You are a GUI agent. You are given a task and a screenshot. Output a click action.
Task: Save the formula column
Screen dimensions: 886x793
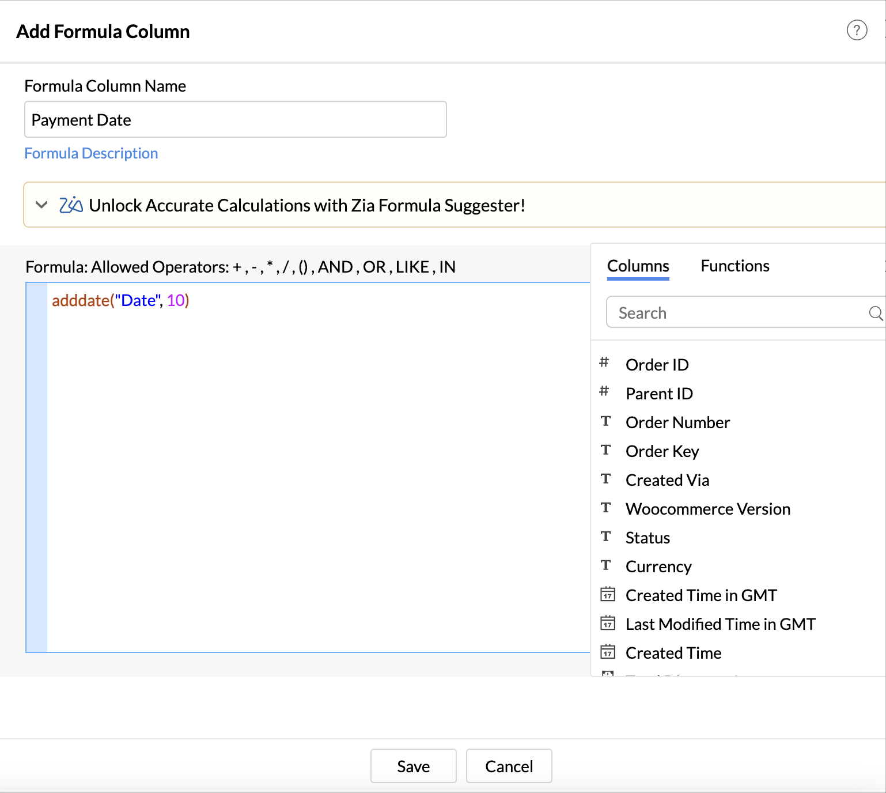[412, 766]
